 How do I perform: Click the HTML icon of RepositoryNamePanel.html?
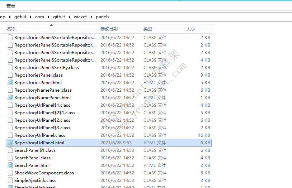[10, 98]
